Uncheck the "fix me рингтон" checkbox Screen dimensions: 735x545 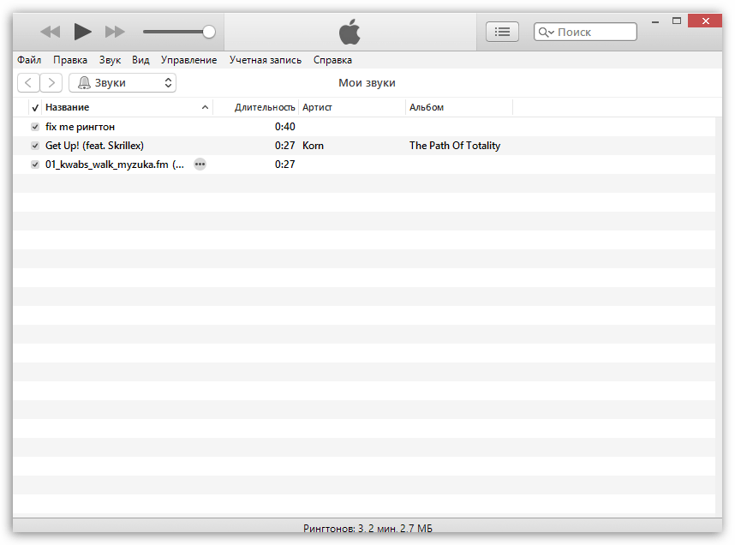click(x=35, y=127)
